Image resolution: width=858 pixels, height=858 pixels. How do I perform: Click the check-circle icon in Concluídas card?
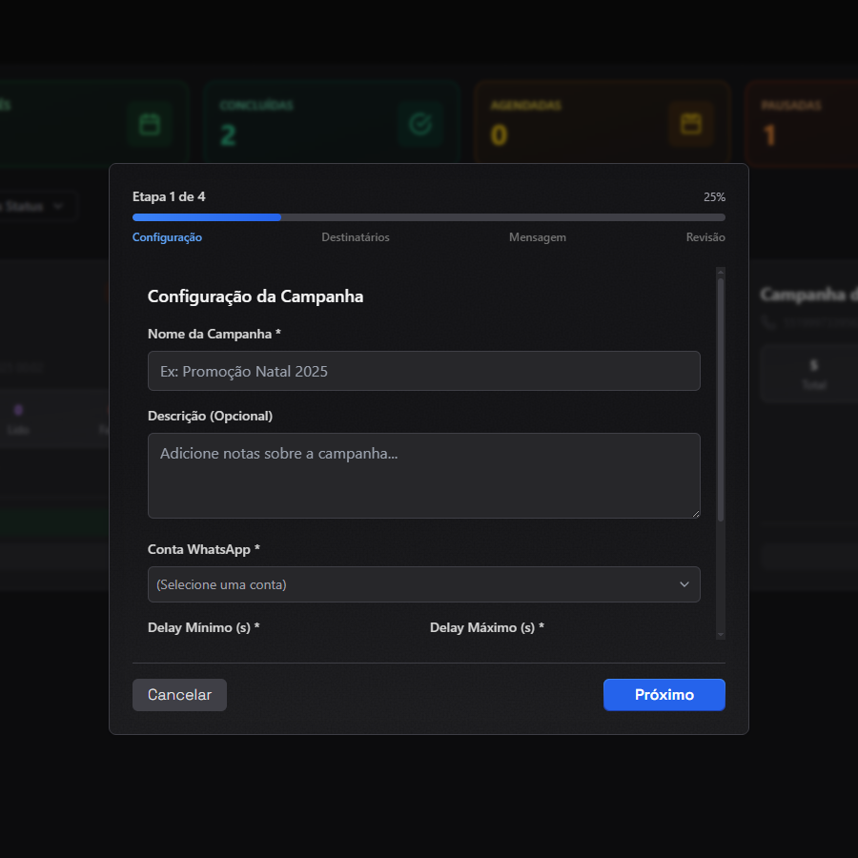pyautogui.click(x=419, y=124)
